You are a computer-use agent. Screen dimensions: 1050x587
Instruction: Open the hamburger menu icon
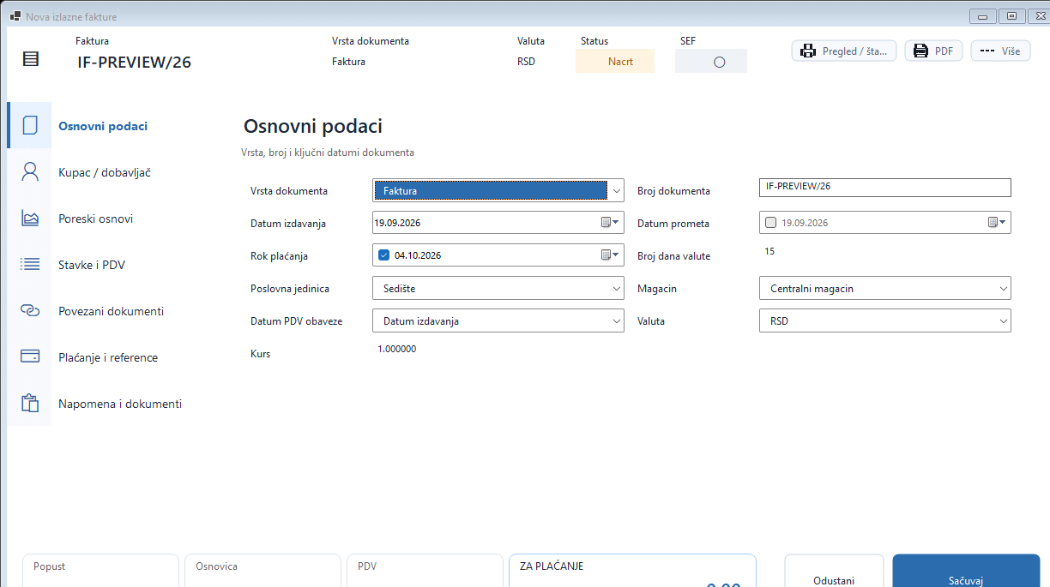(x=31, y=59)
